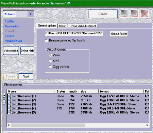Screen dimensions: 153x133
Task: Click the Output Folder button
Action: coord(119,34)
